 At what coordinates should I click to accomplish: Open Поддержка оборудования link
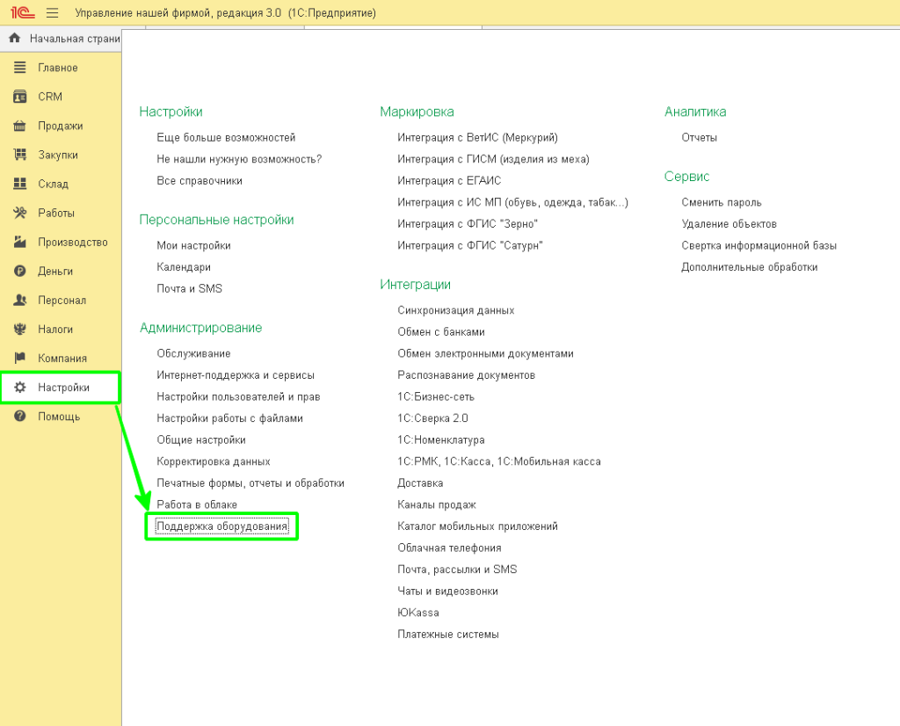(x=221, y=526)
